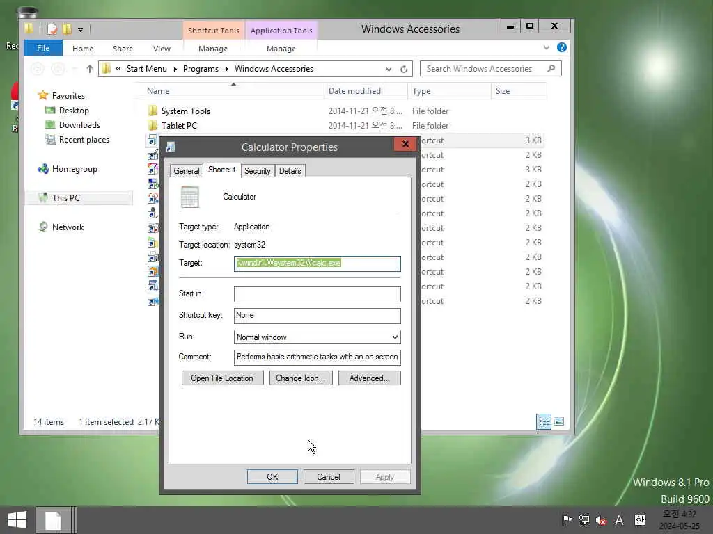Collapse the ribbon with the chevron
Screen dimensions: 713x534
click(546, 48)
